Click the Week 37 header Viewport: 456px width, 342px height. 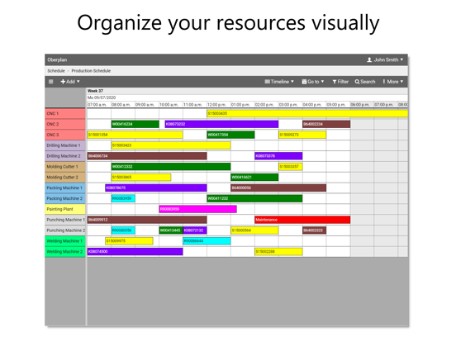(95, 91)
